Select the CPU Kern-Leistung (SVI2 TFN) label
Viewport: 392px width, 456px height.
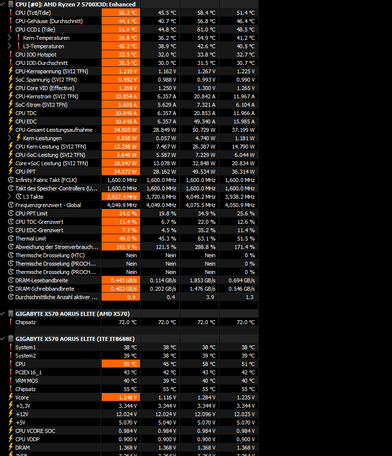pos(51,147)
